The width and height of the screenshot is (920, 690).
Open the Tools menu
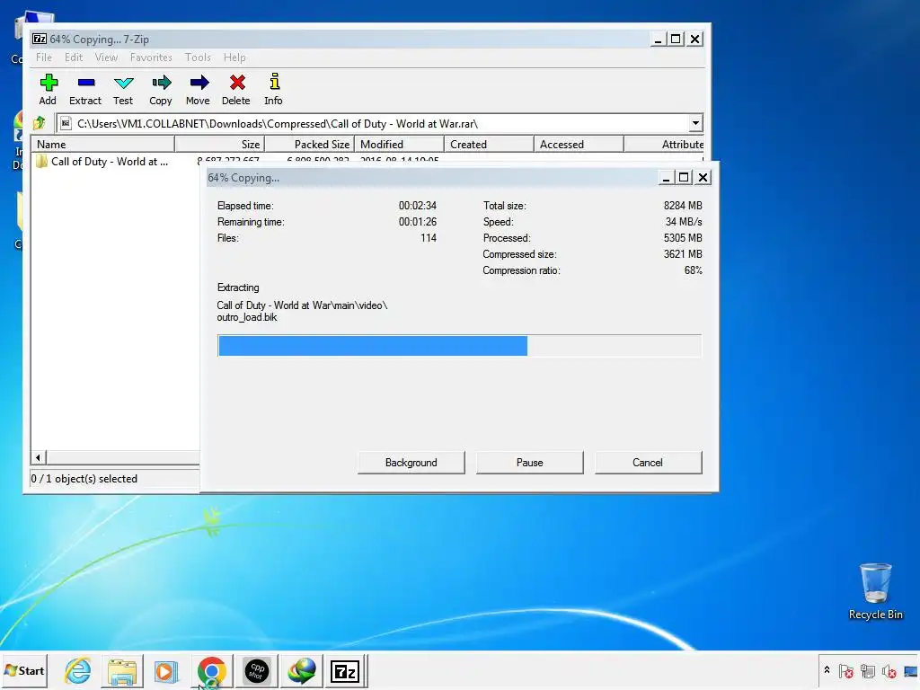[x=198, y=57]
